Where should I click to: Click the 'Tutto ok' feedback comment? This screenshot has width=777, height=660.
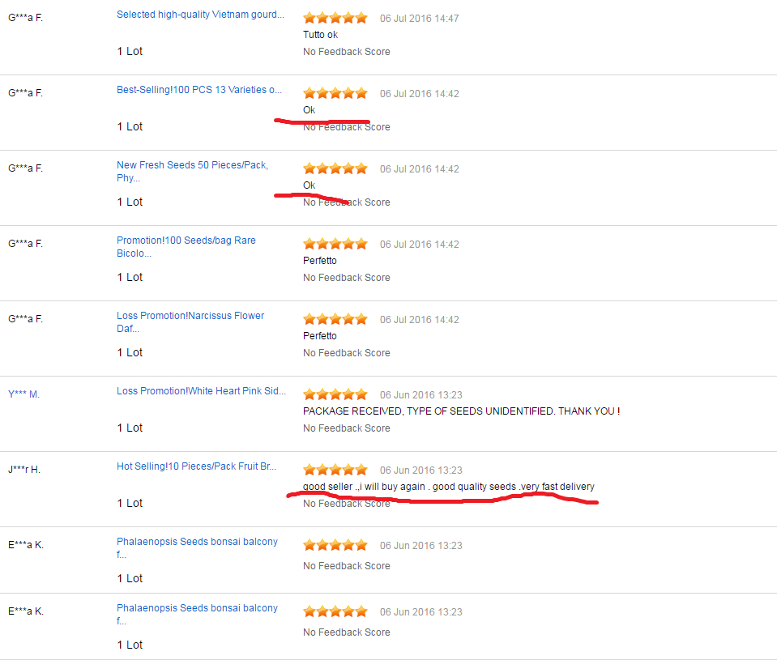click(x=320, y=35)
